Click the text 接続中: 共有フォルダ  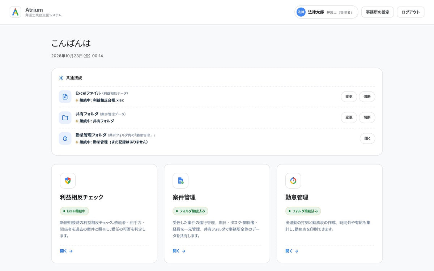(x=97, y=121)
